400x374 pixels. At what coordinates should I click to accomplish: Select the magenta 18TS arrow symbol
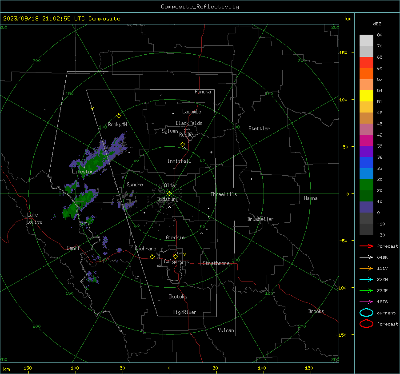point(366,302)
